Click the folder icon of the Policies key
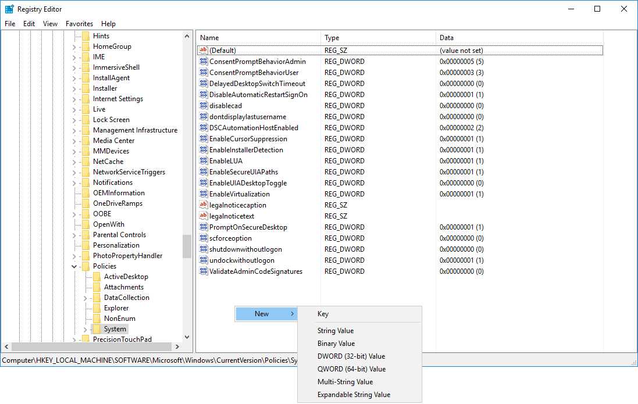The width and height of the screenshot is (638, 404). coord(86,266)
